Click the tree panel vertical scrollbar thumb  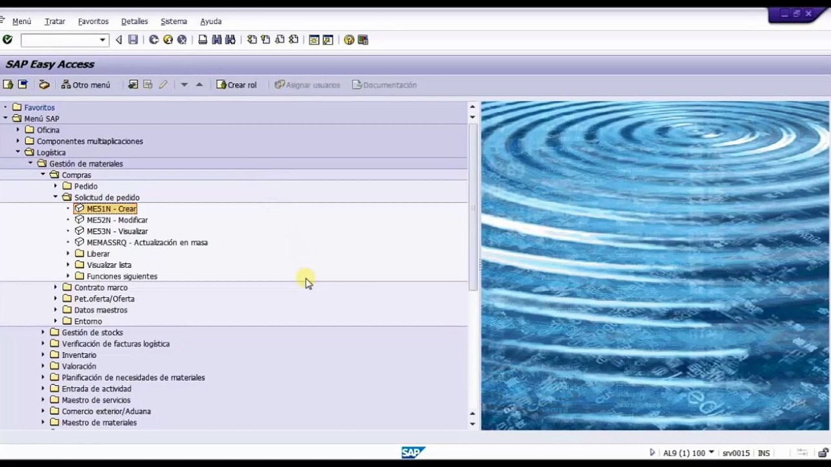click(473, 206)
